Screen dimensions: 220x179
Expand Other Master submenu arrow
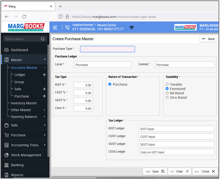point(45,110)
